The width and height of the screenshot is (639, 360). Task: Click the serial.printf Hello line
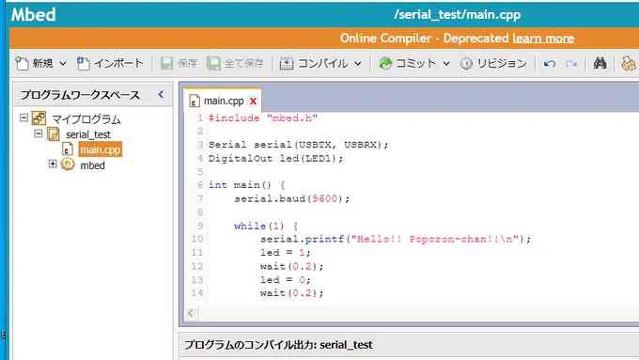396,239
